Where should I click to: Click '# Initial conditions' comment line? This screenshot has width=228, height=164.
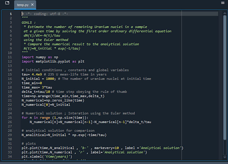point(75,70)
